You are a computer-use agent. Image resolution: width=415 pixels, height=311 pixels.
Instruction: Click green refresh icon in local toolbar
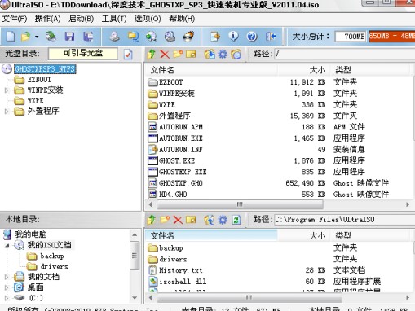pyautogui.click(x=236, y=220)
